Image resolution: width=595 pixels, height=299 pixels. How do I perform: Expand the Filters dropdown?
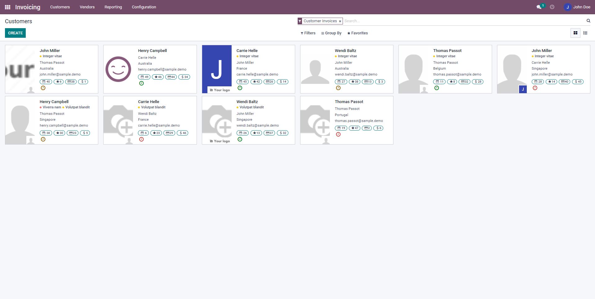coord(308,33)
